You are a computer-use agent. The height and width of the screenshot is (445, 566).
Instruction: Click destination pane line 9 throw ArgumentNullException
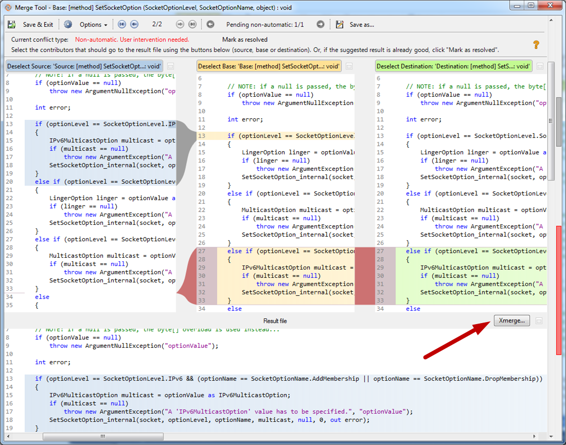pos(483,103)
